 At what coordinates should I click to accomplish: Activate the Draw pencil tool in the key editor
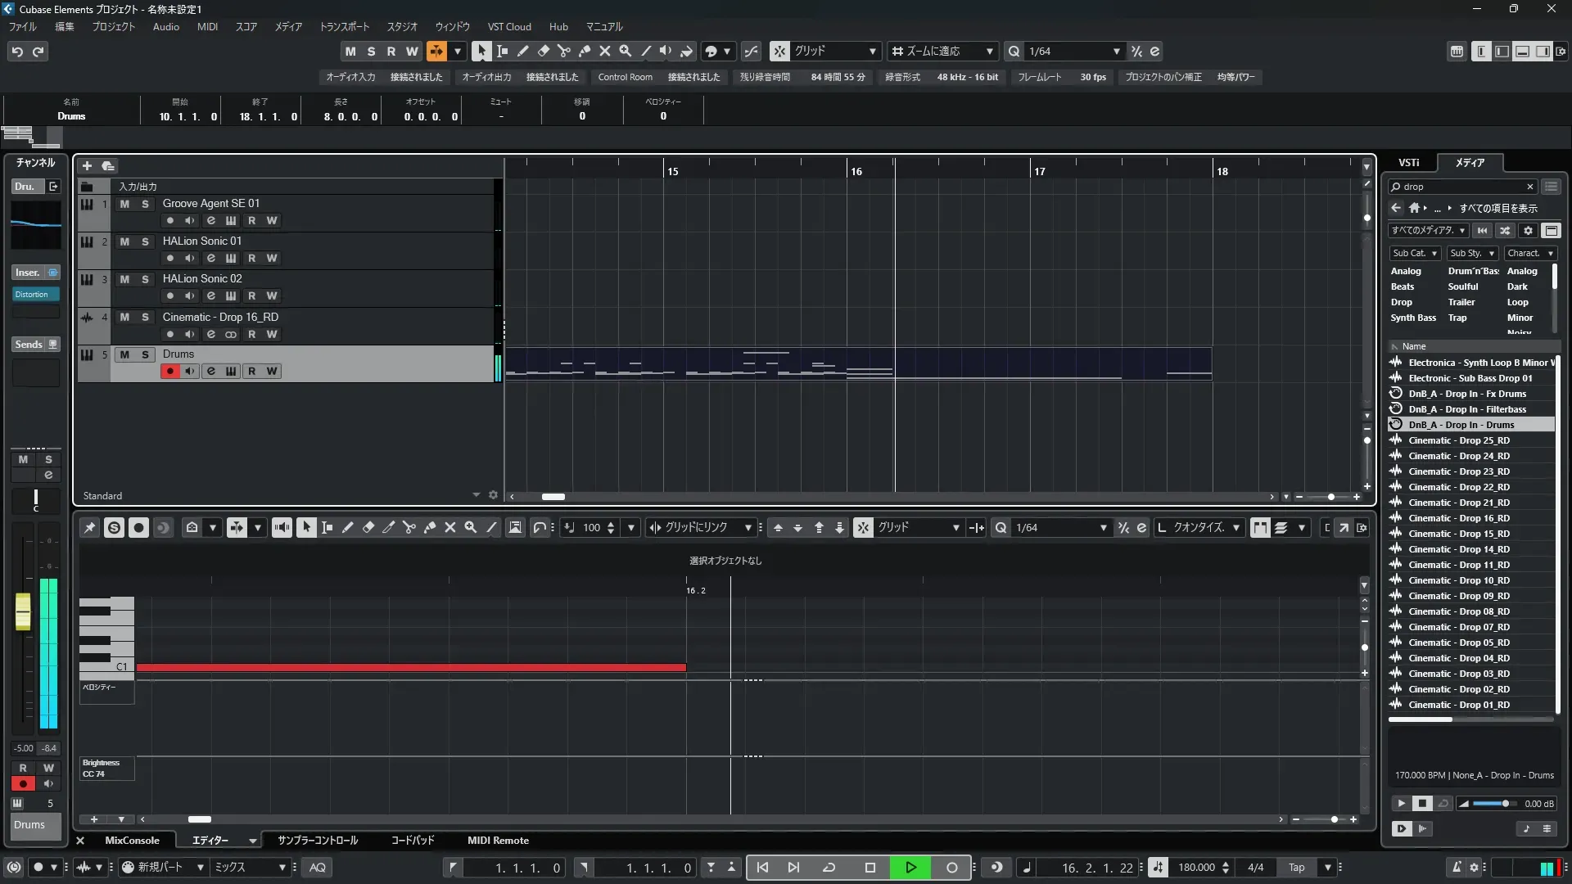(347, 528)
